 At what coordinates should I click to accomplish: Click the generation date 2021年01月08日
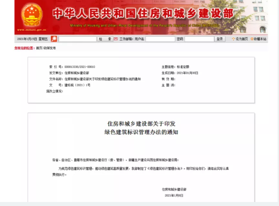[x=187, y=73]
